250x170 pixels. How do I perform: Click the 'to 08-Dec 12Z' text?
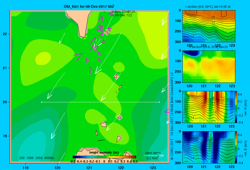point(122,15)
